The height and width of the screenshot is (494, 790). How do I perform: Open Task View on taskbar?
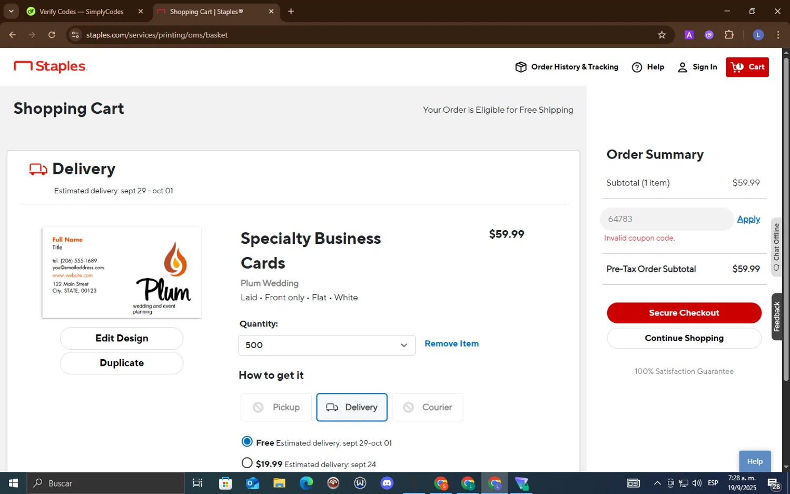pyautogui.click(x=198, y=483)
